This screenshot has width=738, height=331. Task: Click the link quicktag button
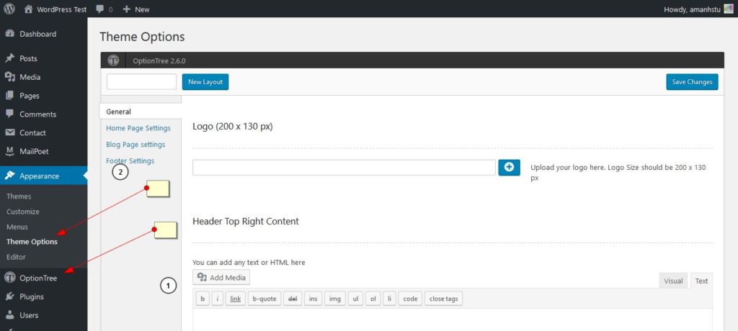pos(236,299)
